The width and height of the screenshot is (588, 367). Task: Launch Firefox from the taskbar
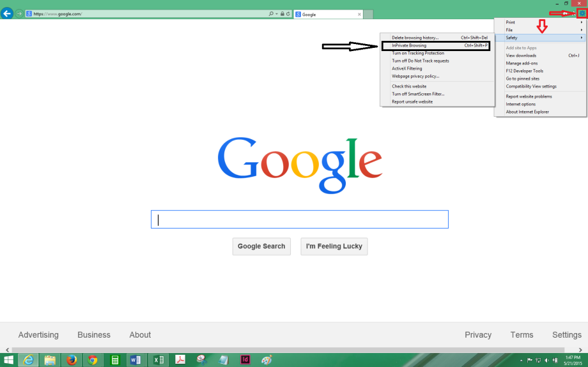[x=71, y=360]
